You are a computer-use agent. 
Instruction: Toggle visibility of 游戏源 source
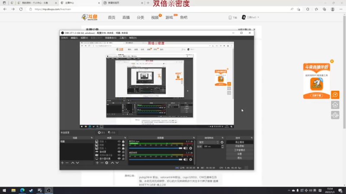click(119, 152)
